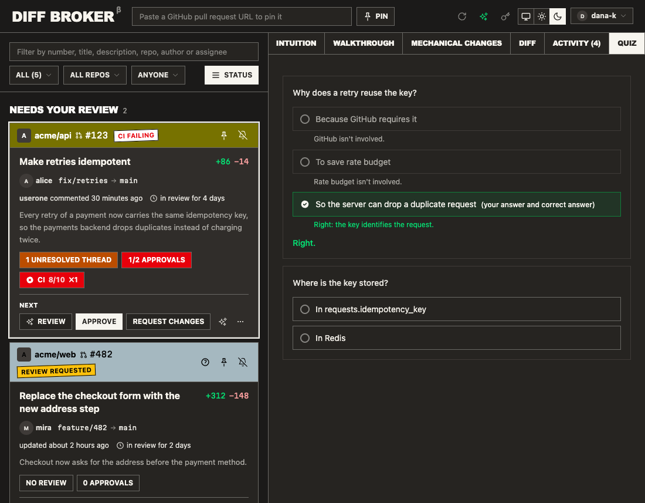645x503 pixels.
Task: Focus the filter by number, title field
Action: point(134,52)
